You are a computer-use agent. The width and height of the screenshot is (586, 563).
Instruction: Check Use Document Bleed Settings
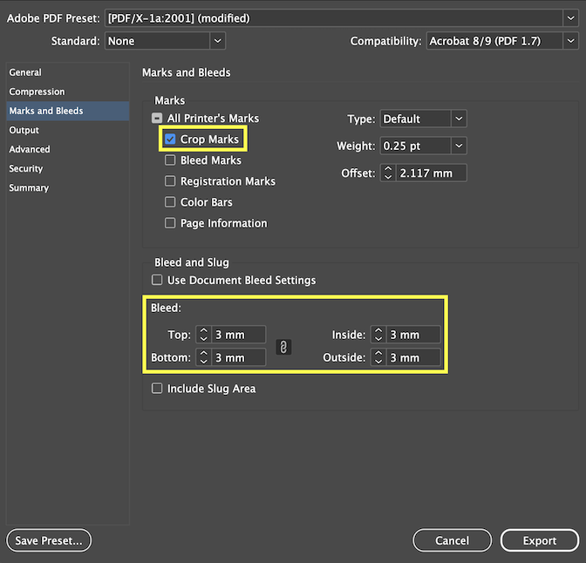click(158, 281)
